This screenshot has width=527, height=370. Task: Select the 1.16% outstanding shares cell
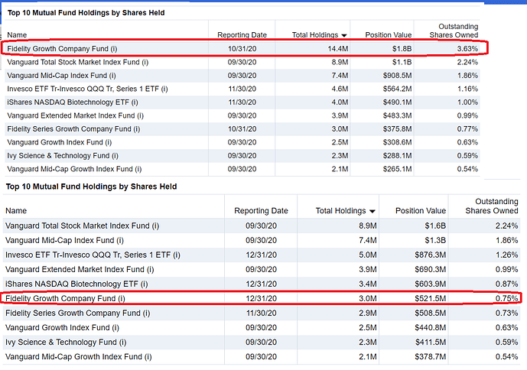point(467,89)
